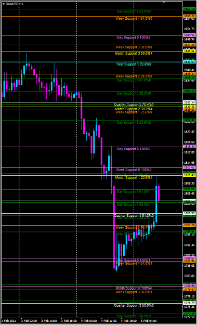
Task: Select the Week Support 2 38.2%0 label
Action: click(134, 76)
